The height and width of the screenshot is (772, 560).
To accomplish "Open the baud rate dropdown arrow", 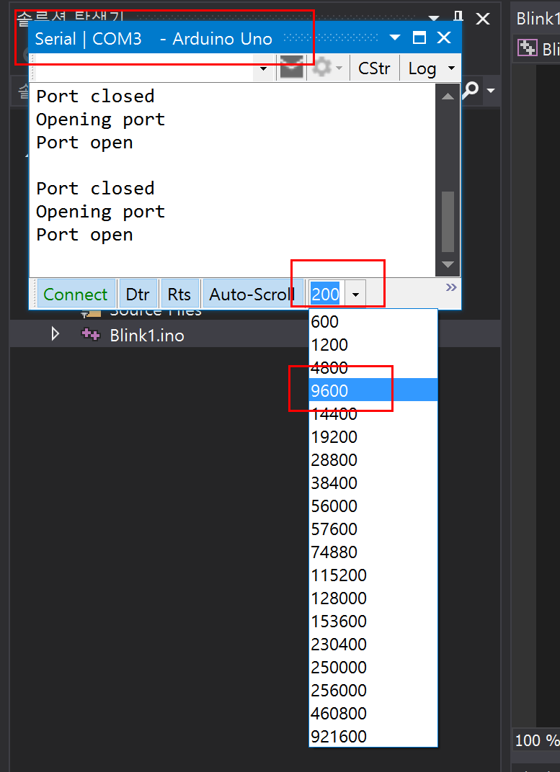I will 356,295.
